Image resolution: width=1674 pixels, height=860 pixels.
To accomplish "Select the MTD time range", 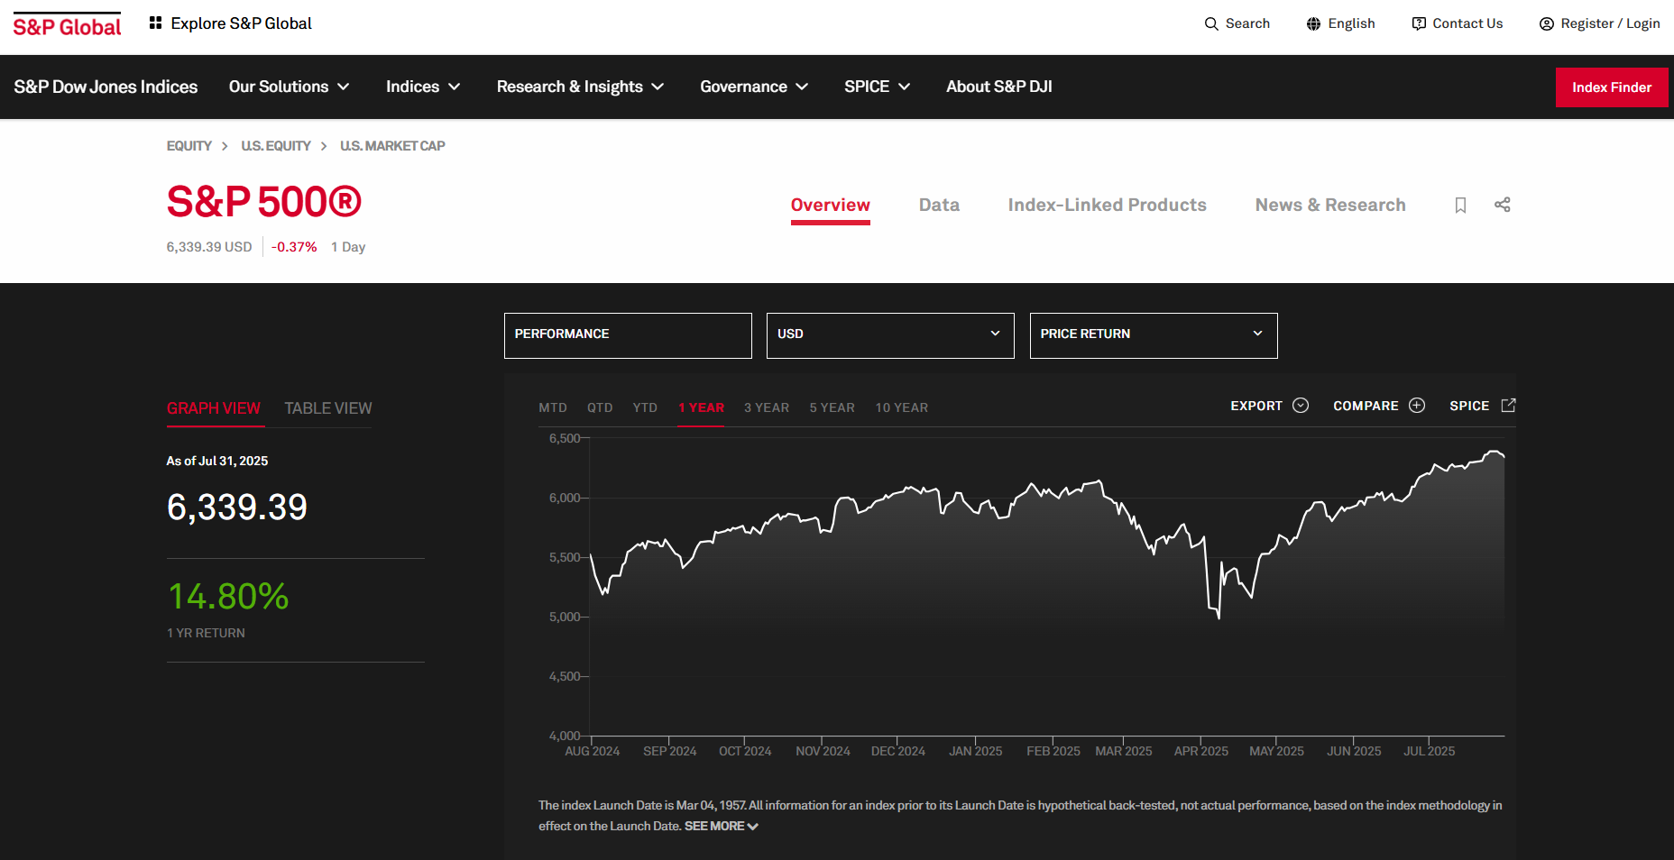I will [x=553, y=407].
